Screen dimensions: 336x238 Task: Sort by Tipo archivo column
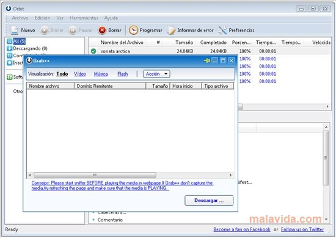pos(217,86)
